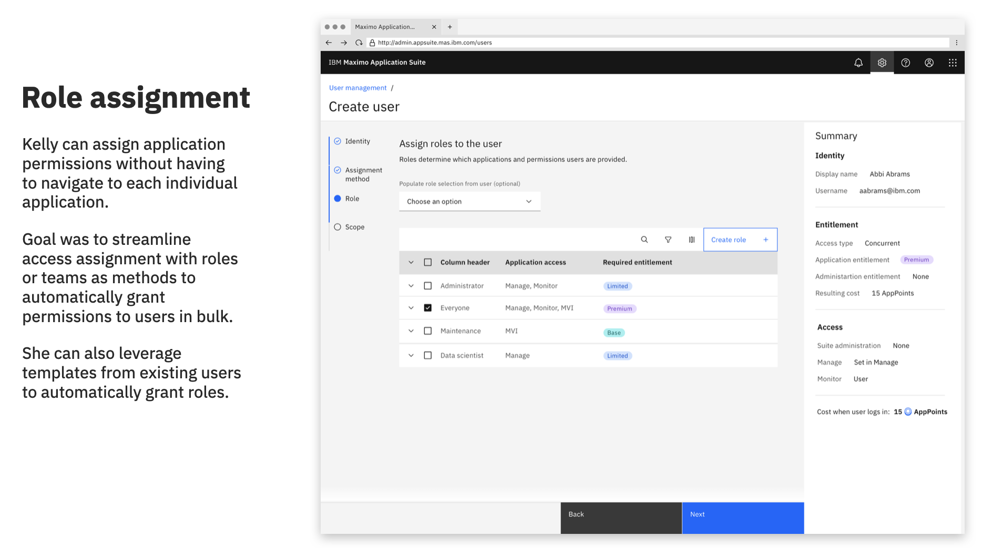
Task: Click the Next button
Action: pos(743,518)
